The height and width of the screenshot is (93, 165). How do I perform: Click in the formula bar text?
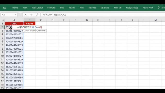click(54, 15)
